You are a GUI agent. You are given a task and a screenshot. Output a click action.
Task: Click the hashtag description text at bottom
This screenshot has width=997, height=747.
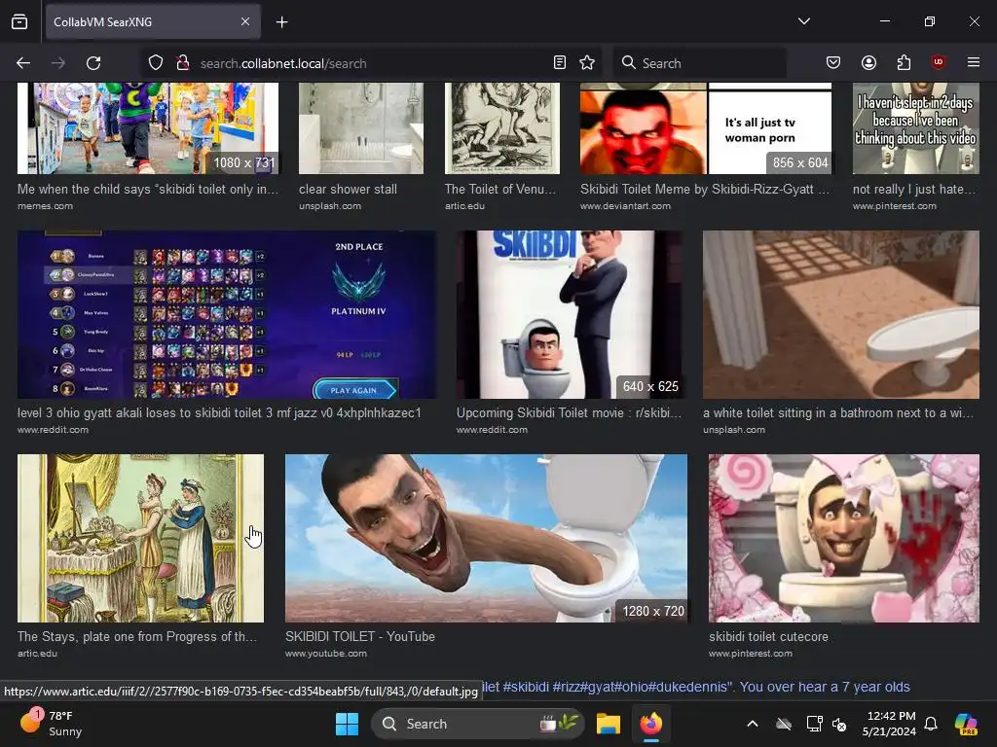(x=696, y=687)
